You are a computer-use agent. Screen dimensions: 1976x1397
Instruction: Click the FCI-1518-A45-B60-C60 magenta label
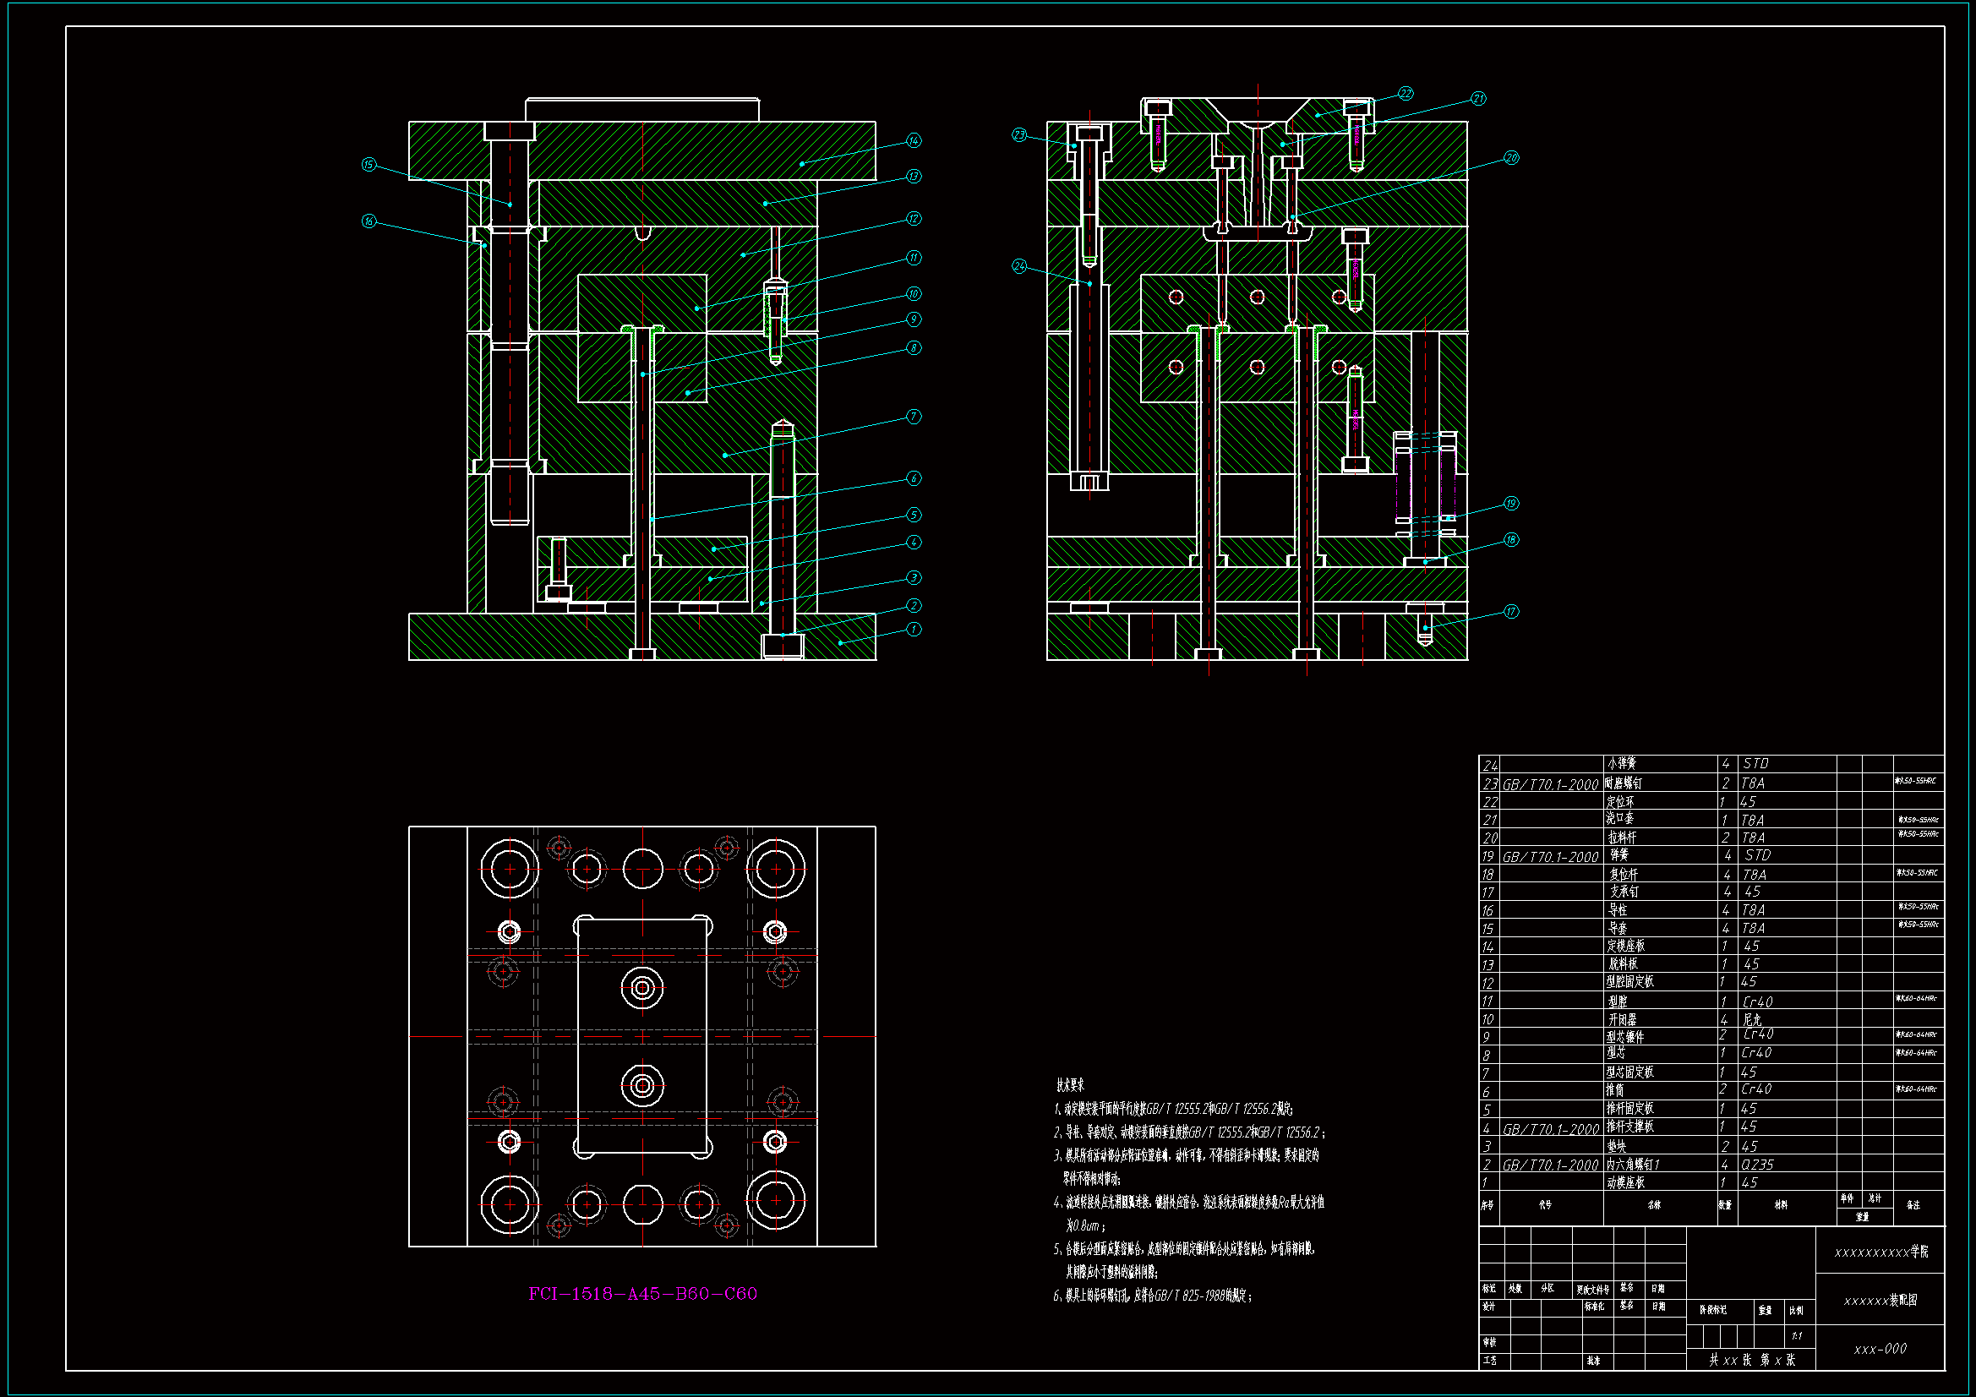coord(643,1294)
